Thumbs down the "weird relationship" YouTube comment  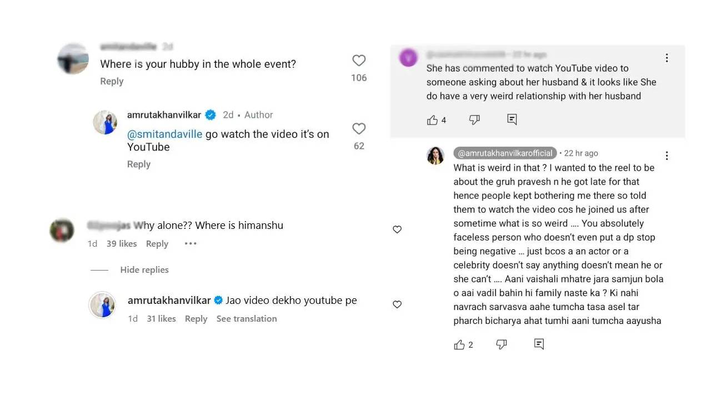pyautogui.click(x=474, y=120)
